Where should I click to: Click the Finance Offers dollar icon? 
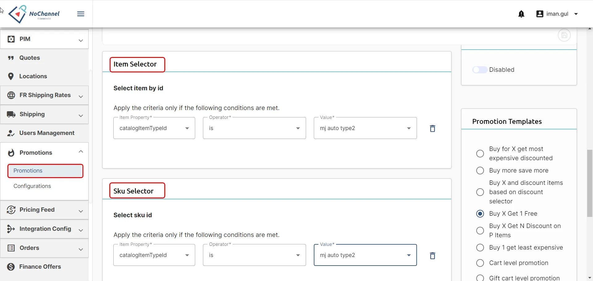[x=11, y=267]
